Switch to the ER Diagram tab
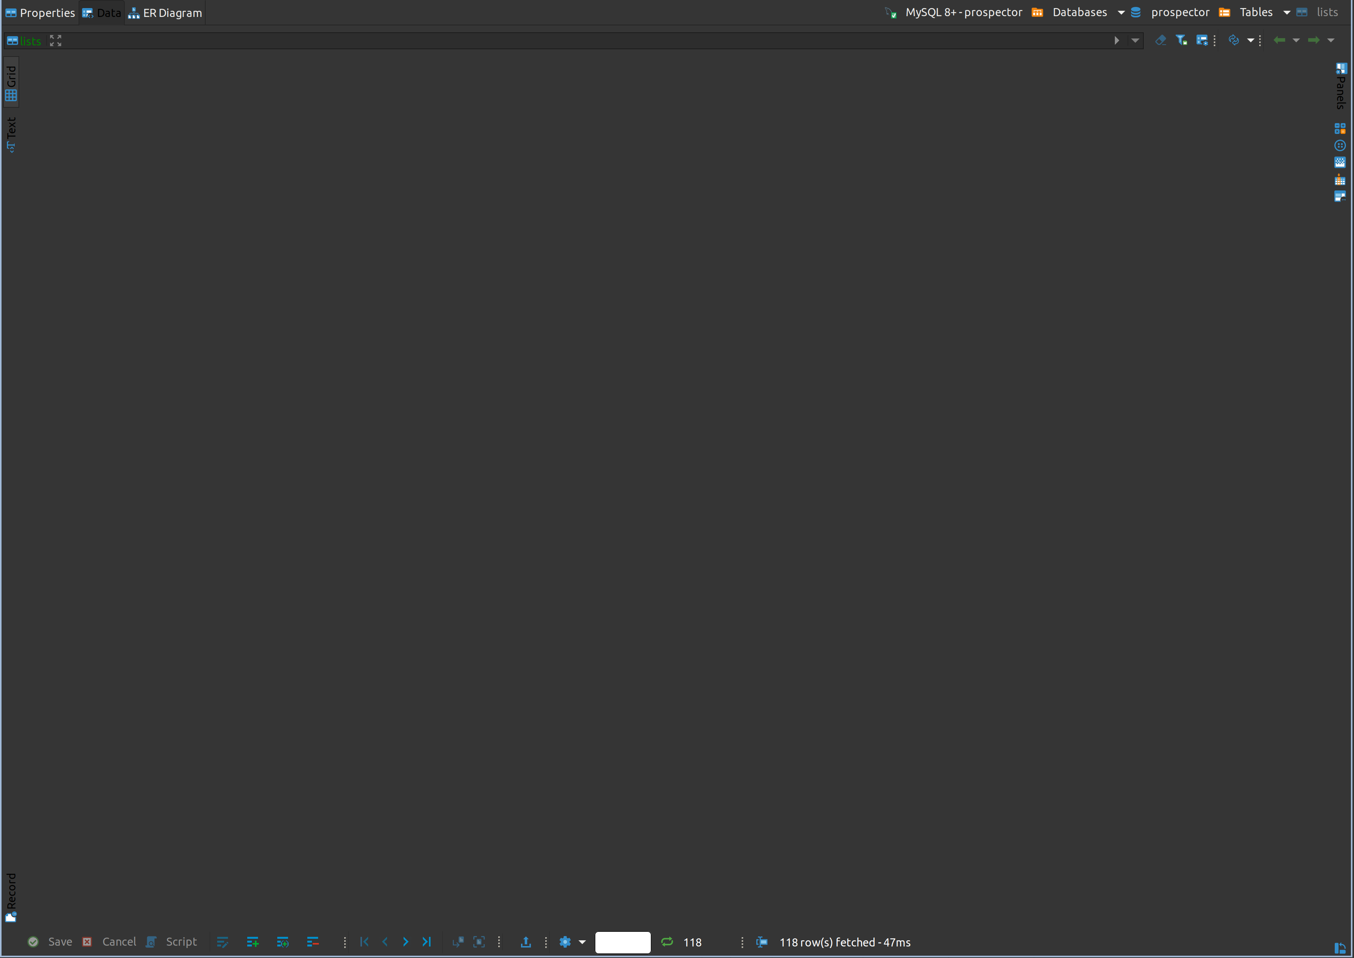The width and height of the screenshot is (1354, 958). (x=165, y=12)
